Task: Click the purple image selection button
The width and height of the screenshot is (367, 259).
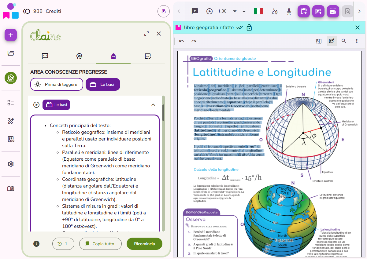Action: pyautogui.click(x=333, y=11)
